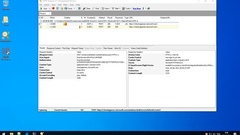Open the Filter menu in the menu bar
Image resolution: width=240 pixels, height=135 pixels.
(x=65, y=5)
